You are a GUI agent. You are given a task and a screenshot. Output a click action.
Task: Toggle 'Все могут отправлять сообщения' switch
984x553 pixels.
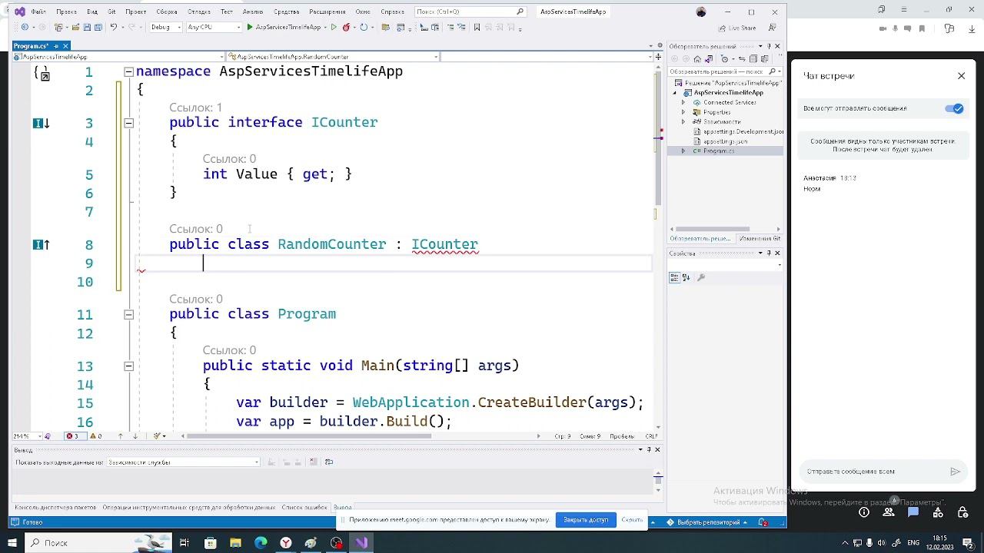click(x=954, y=108)
